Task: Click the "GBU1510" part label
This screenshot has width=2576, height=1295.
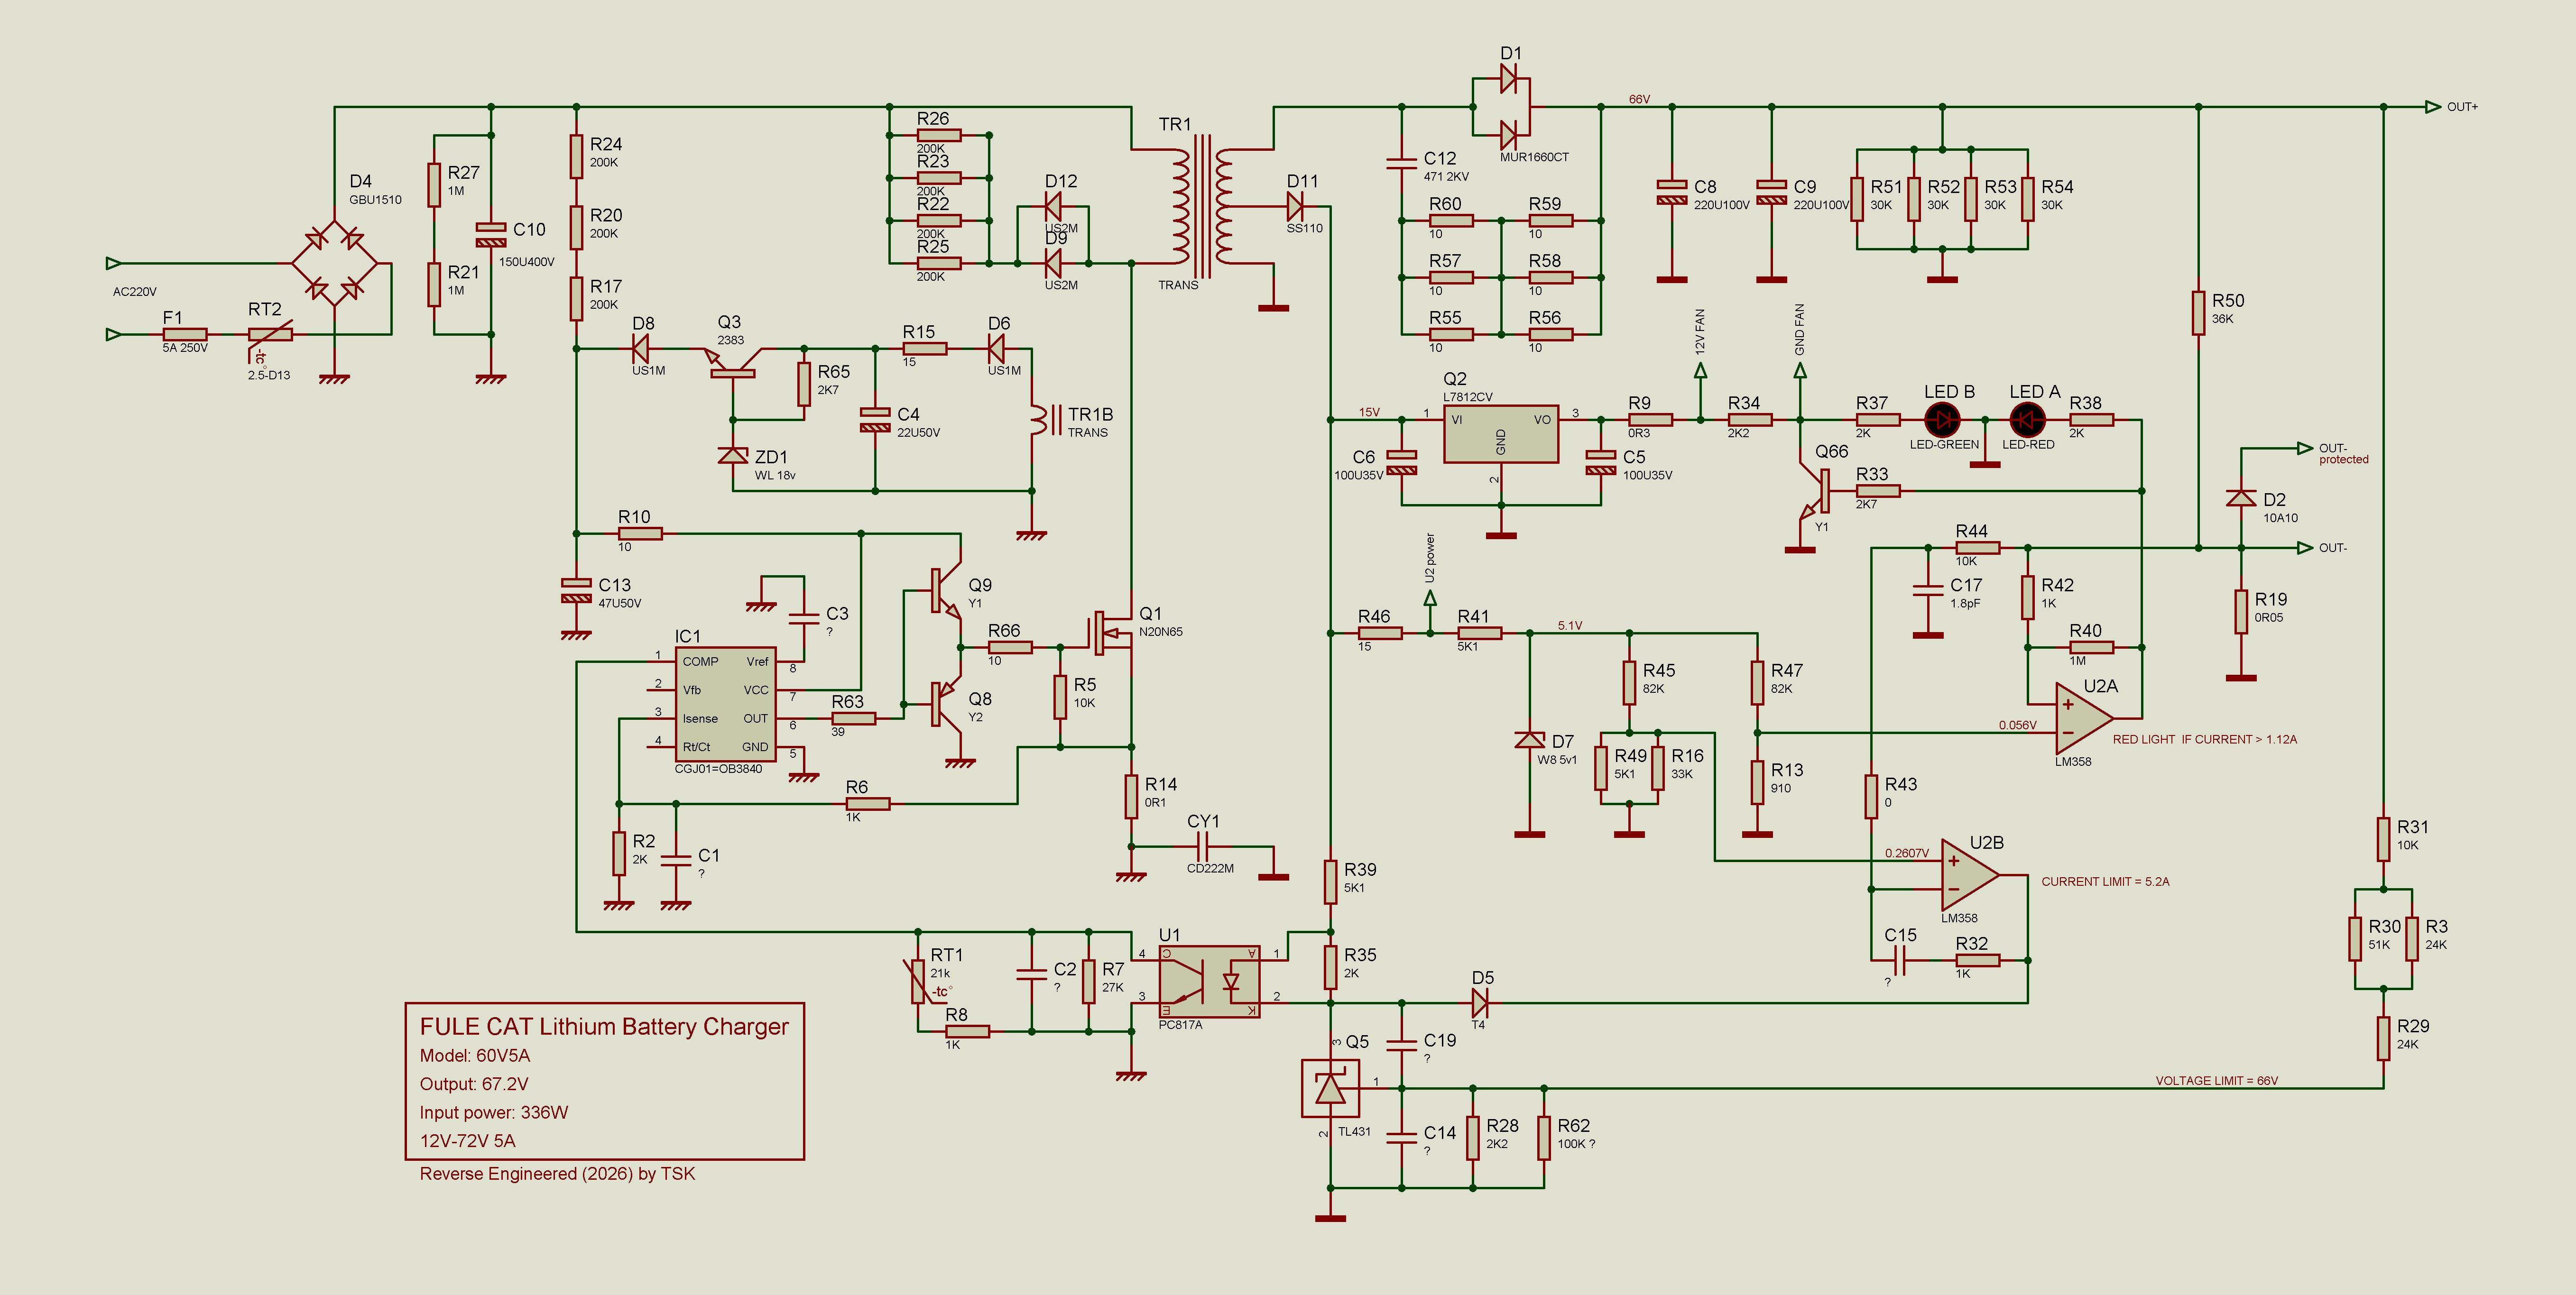Action: pyautogui.click(x=375, y=200)
